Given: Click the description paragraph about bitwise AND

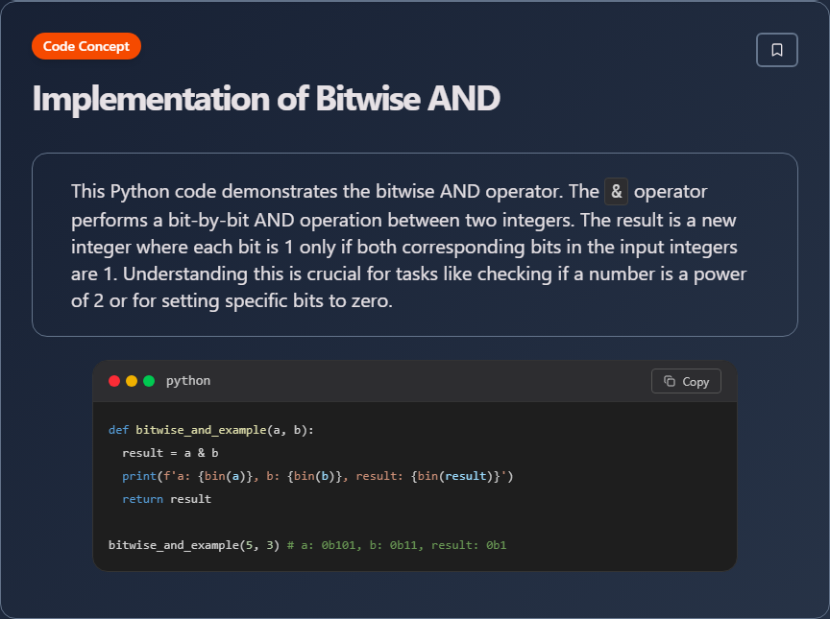Looking at the screenshot, I should [x=408, y=246].
